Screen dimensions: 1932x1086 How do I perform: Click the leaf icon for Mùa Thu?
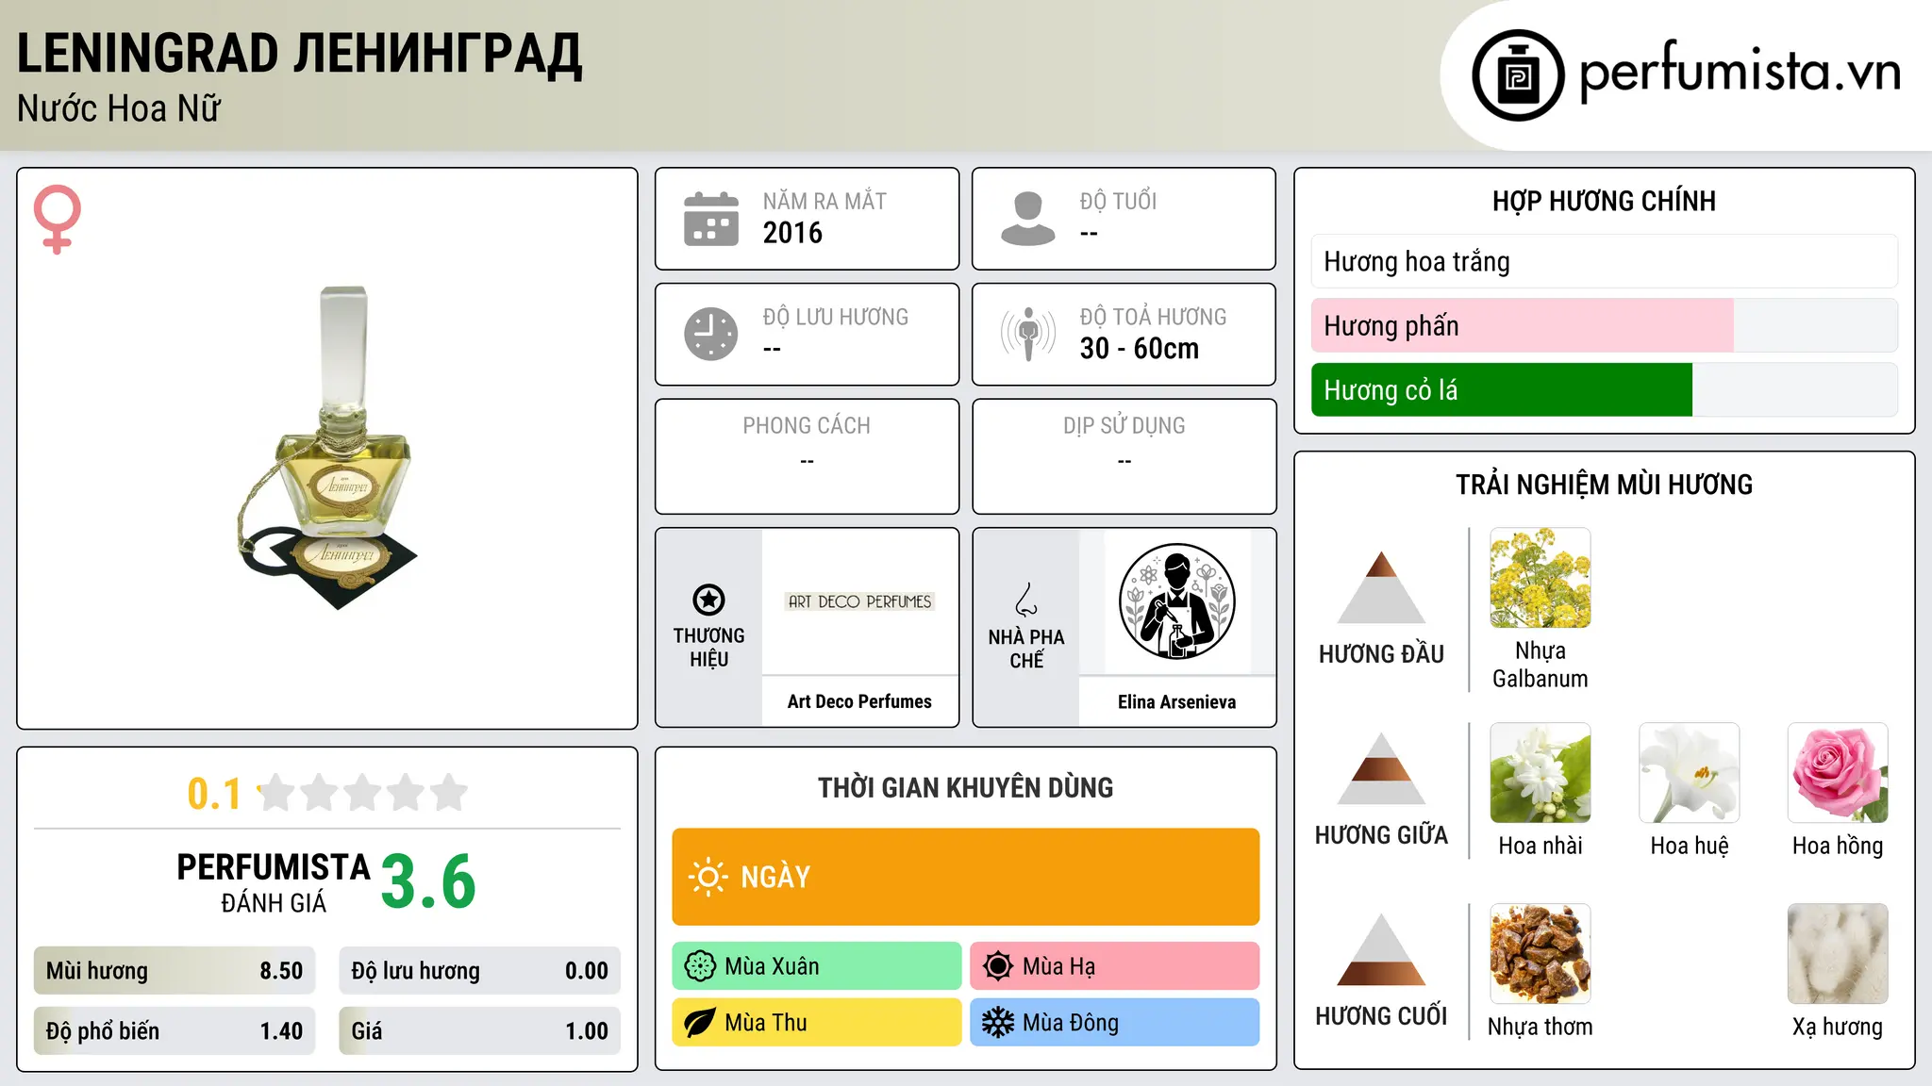click(x=699, y=1023)
